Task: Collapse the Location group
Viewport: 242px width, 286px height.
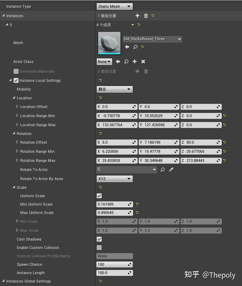Action: pos(14,98)
